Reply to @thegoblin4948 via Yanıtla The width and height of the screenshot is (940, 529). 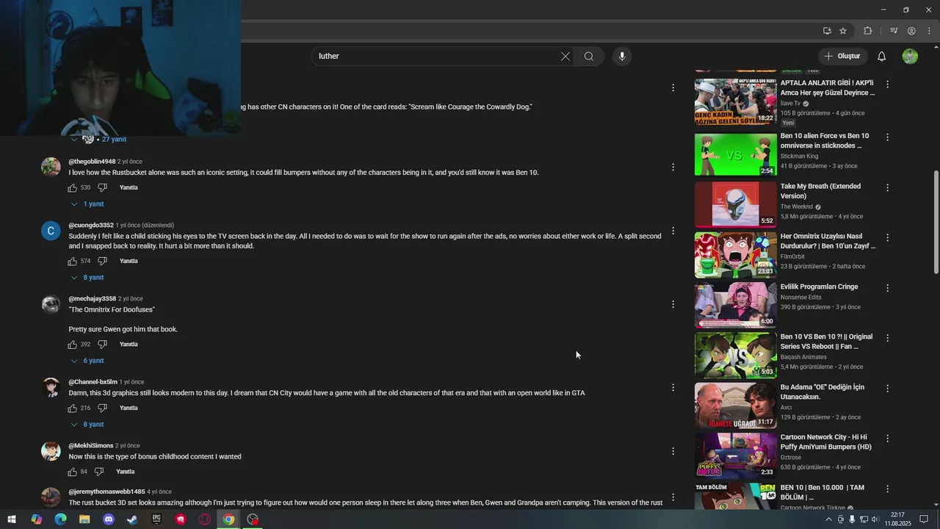(129, 188)
